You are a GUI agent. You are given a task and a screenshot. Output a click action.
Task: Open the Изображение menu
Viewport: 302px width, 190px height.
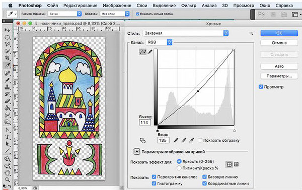pyautogui.click(x=117, y=6)
